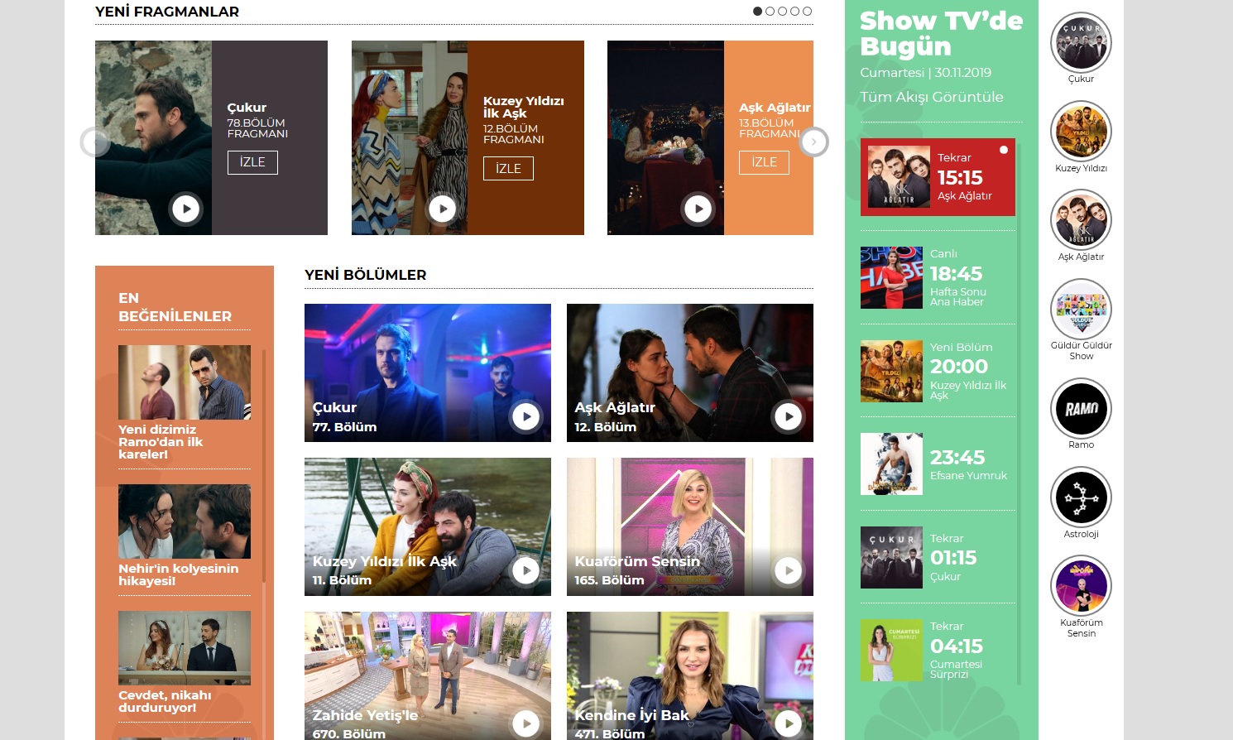The image size is (1233, 740).
Task: Open Tüm Akışı Görüntüle link
Action: click(931, 97)
